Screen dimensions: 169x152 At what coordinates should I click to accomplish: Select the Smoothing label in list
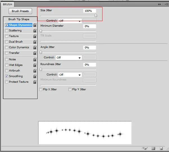click(x=16, y=76)
